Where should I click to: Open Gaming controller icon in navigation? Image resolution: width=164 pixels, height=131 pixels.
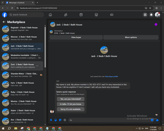pyautogui.click(x=112, y=15)
